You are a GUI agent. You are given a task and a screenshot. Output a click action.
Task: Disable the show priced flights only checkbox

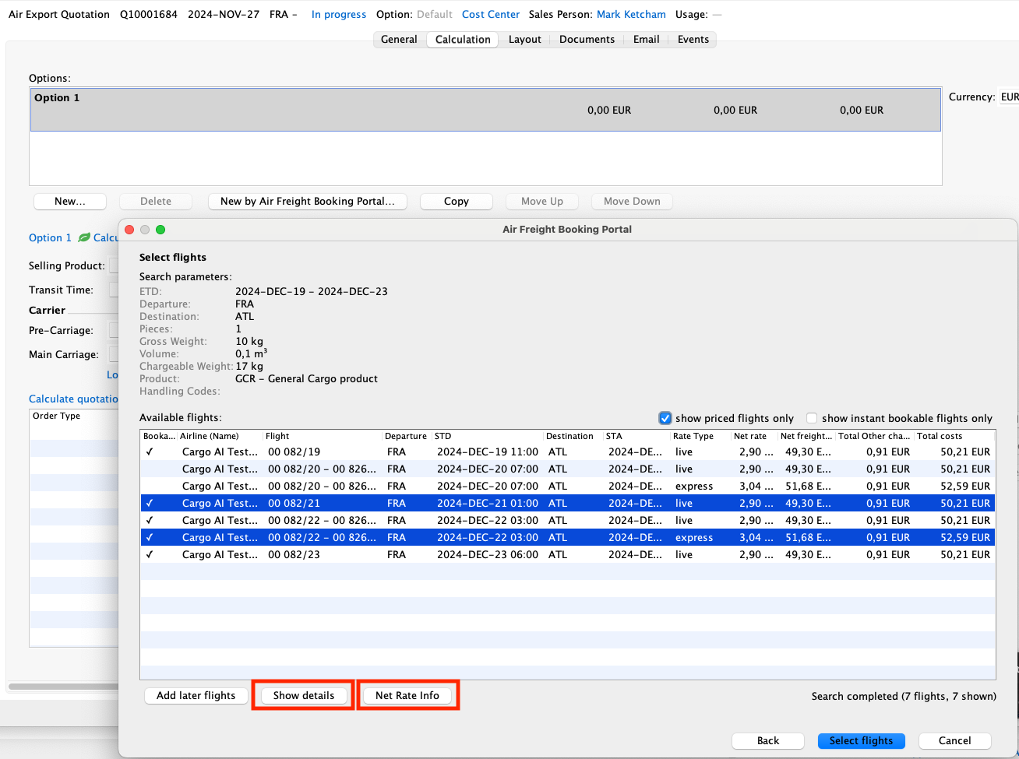pyautogui.click(x=666, y=418)
